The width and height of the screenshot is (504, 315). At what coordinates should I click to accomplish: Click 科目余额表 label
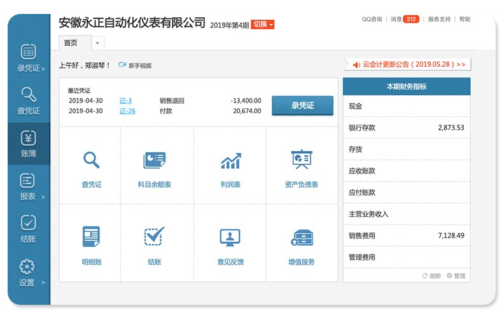coord(154,185)
